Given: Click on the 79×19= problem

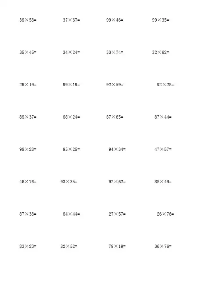Looking at the screenshot, I should [117, 246].
